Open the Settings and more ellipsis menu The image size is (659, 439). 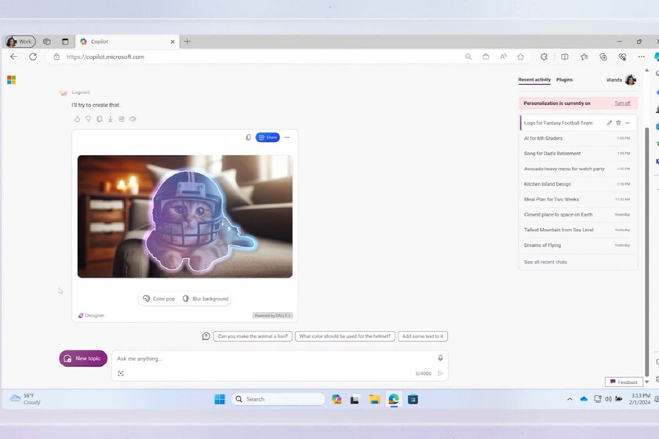click(x=641, y=56)
